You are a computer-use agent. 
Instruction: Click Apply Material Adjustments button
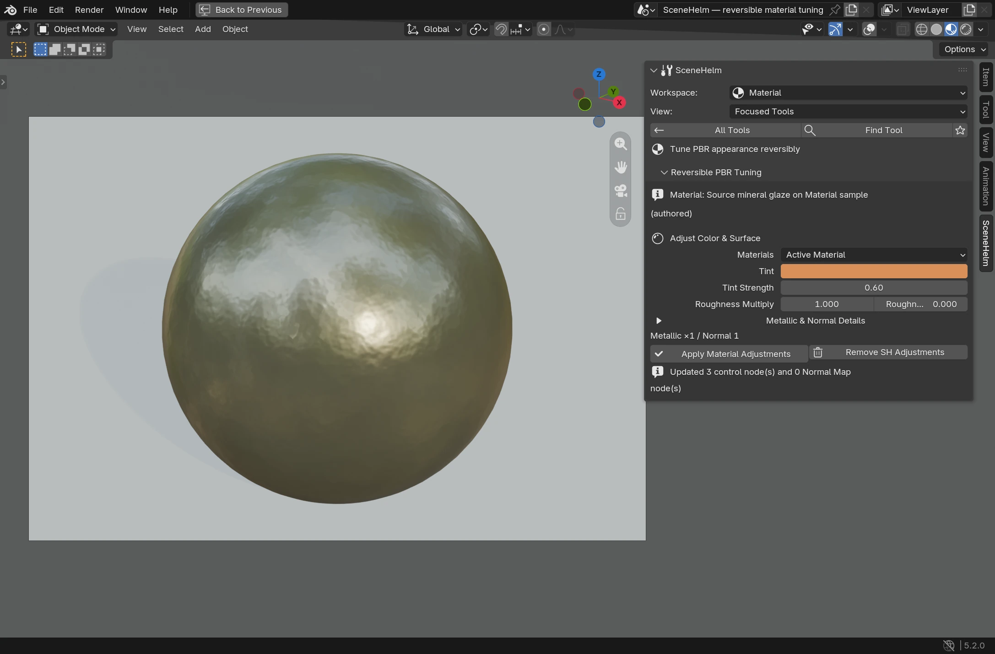click(x=729, y=354)
